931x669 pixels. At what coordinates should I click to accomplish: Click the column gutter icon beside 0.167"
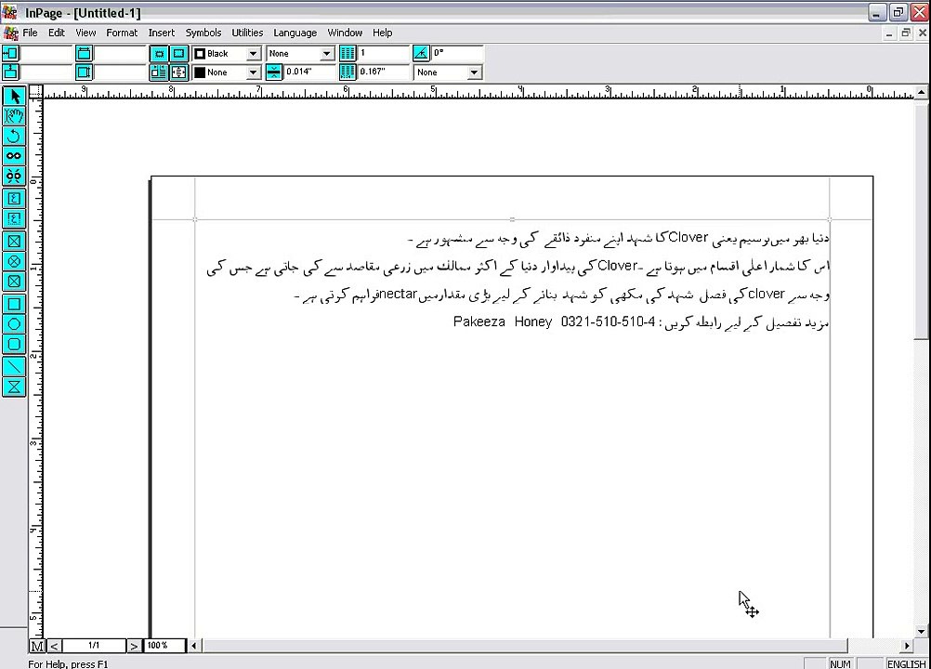(x=347, y=72)
